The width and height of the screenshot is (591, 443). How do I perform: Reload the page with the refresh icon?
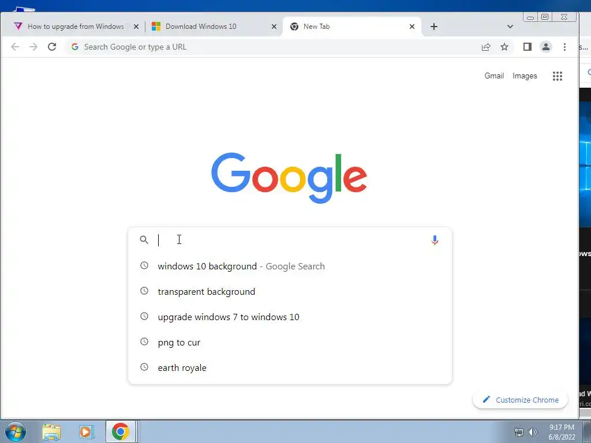pos(52,47)
